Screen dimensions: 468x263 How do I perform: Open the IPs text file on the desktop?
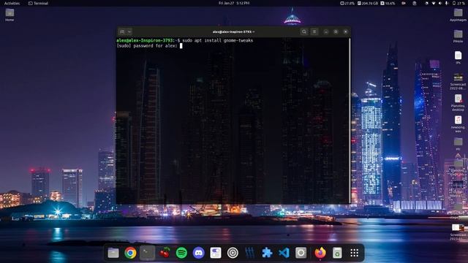click(458, 58)
